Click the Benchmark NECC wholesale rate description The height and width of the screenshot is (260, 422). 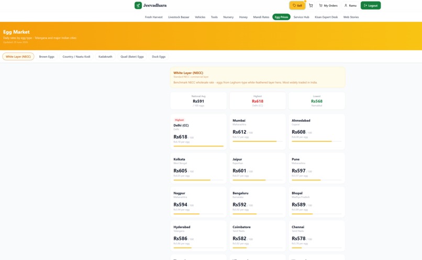click(x=245, y=82)
